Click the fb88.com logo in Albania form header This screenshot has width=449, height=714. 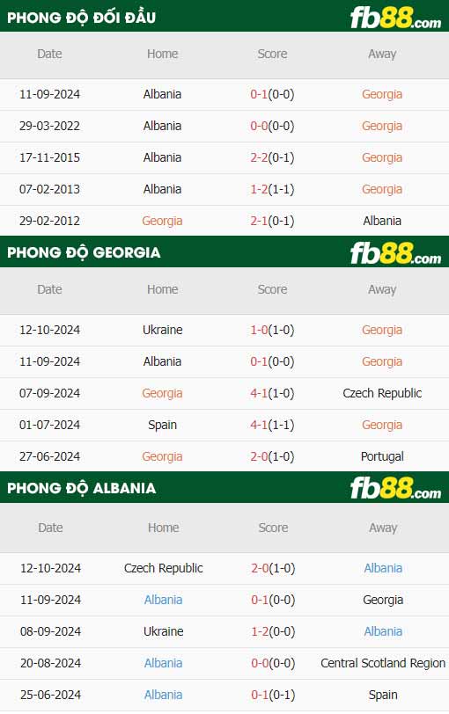(x=395, y=489)
